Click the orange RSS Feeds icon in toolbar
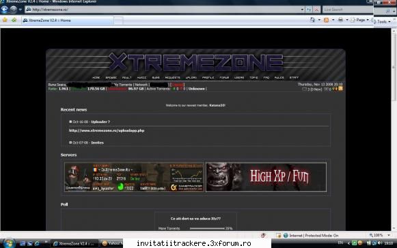This screenshot has height=248, width=397. click(x=327, y=20)
